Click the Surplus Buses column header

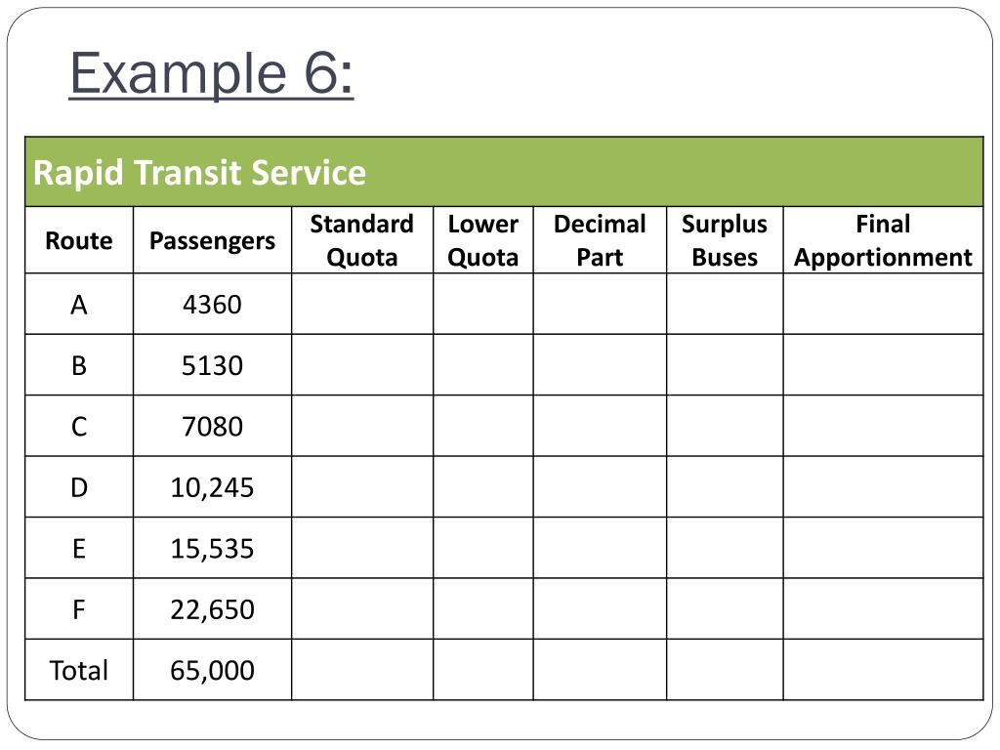726,240
